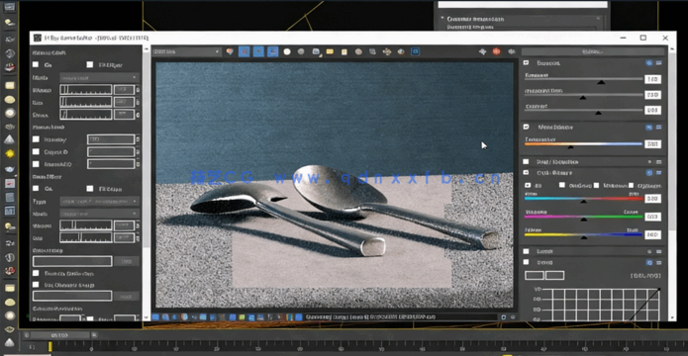This screenshot has height=356, width=688.
Task: Click the pyramid icon in the 3ds Max left toolbar
Action: tap(9, 139)
